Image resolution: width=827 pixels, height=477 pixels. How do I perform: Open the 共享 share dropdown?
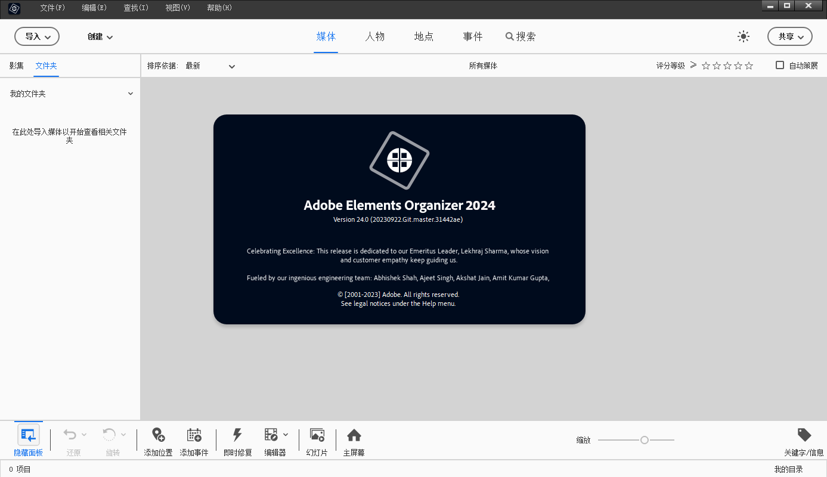(790, 36)
